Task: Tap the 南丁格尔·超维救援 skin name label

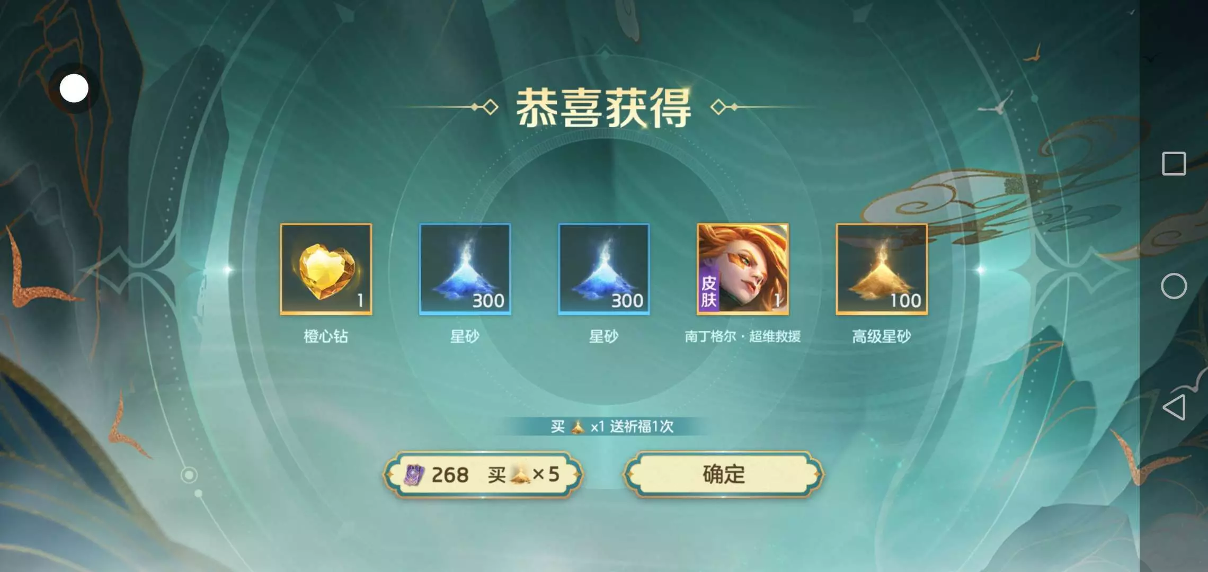Action: 743,336
